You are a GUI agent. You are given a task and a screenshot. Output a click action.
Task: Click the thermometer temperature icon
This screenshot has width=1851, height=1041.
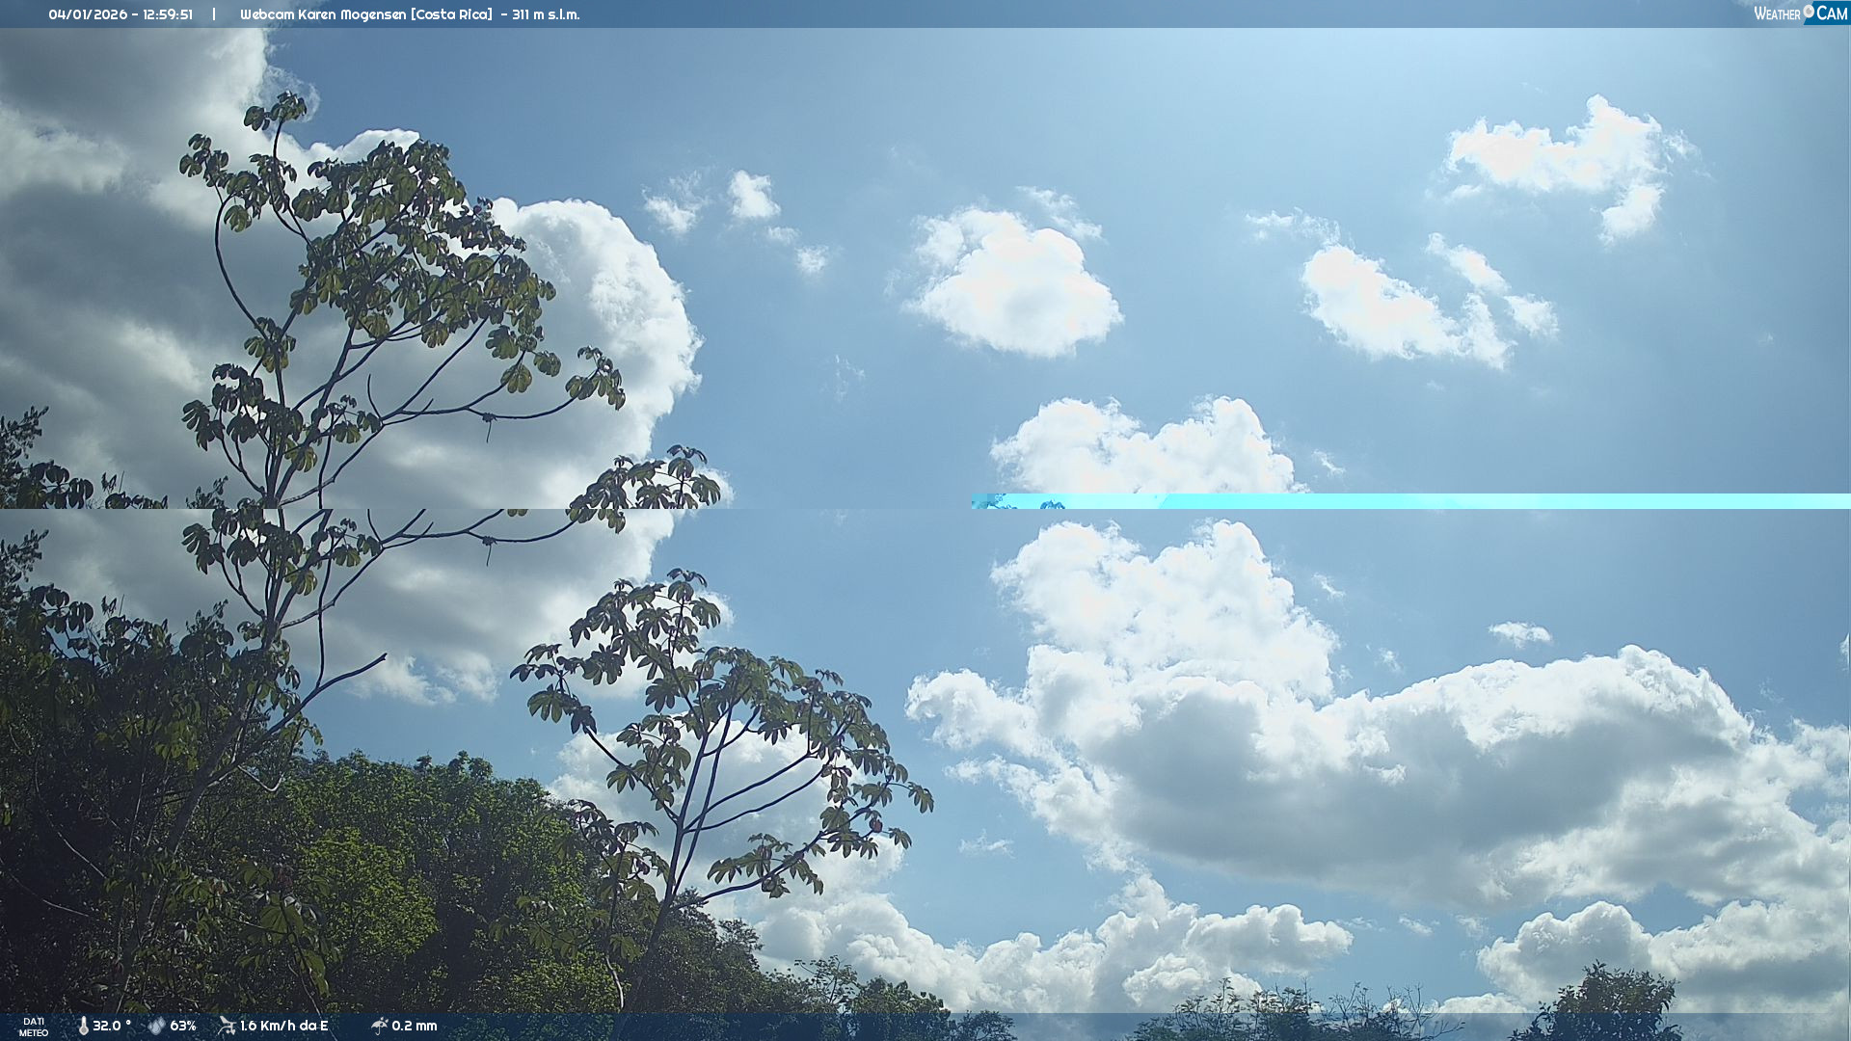[83, 1026]
